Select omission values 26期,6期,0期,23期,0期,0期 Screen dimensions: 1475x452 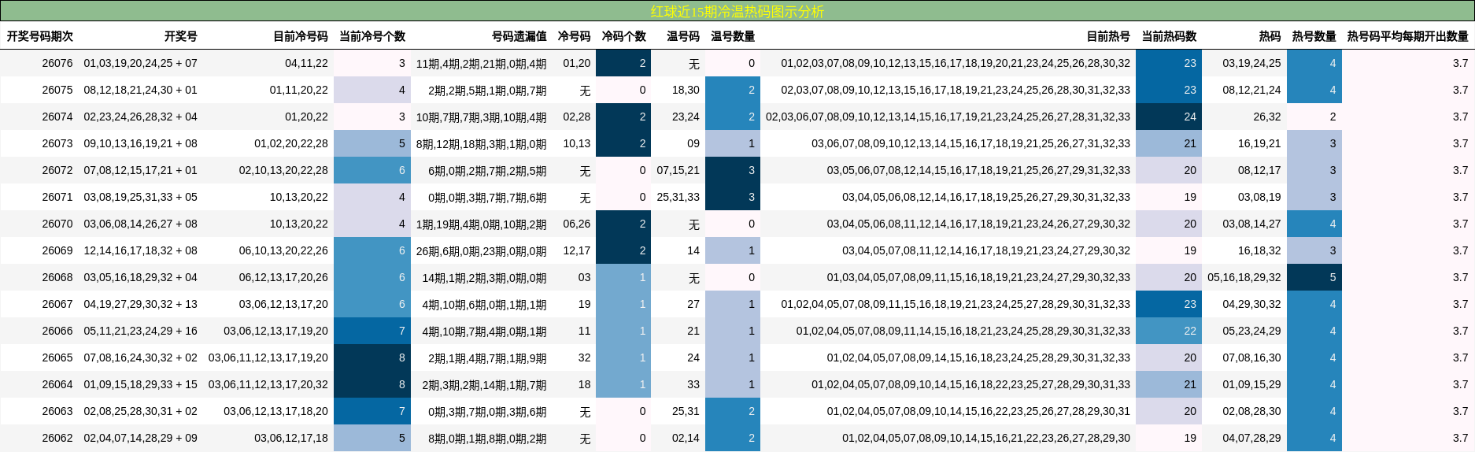coord(482,251)
